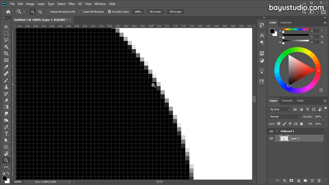
Task: Hide Layer 1 visibility eye
Action: tap(271, 138)
